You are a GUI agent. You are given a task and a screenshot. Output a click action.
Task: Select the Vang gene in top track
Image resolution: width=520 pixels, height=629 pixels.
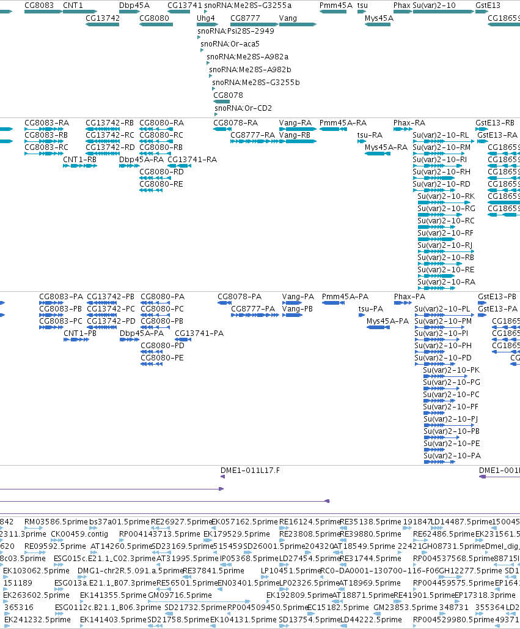coord(298,24)
